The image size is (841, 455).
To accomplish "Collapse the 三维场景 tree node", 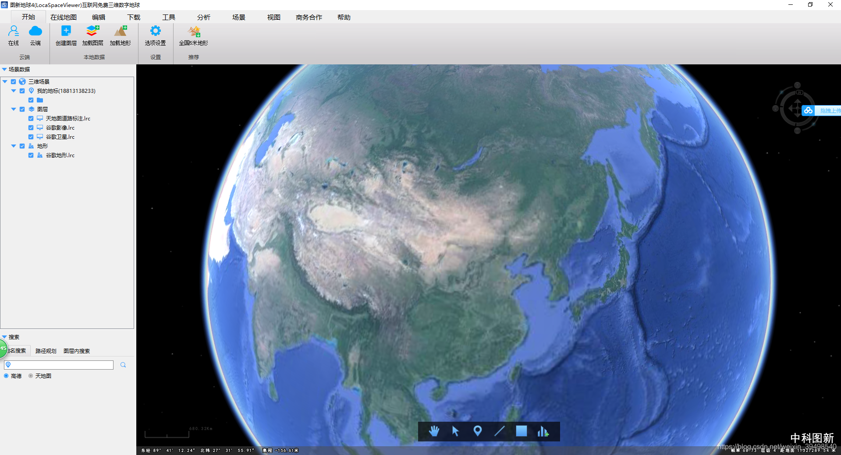I will [x=5, y=81].
